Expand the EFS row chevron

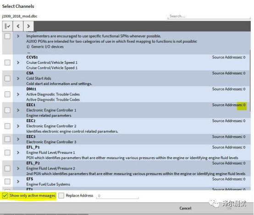pos(18,181)
